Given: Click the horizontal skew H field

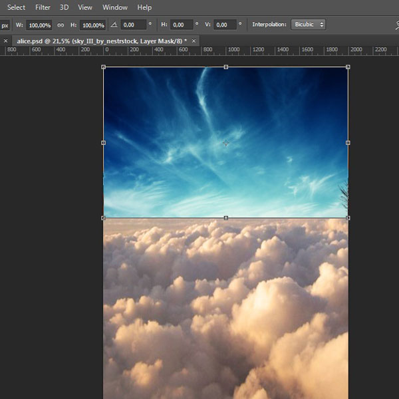Looking at the screenshot, I should [x=182, y=25].
